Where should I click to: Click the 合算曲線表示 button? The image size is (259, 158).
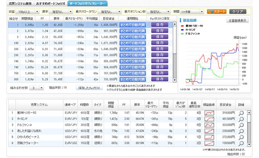point(238,21)
